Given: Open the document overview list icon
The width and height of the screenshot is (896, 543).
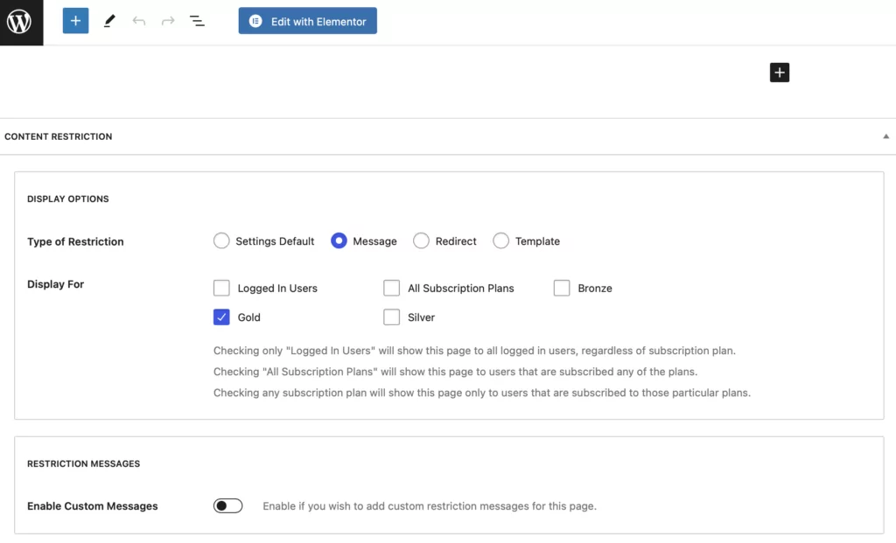Looking at the screenshot, I should [x=197, y=21].
